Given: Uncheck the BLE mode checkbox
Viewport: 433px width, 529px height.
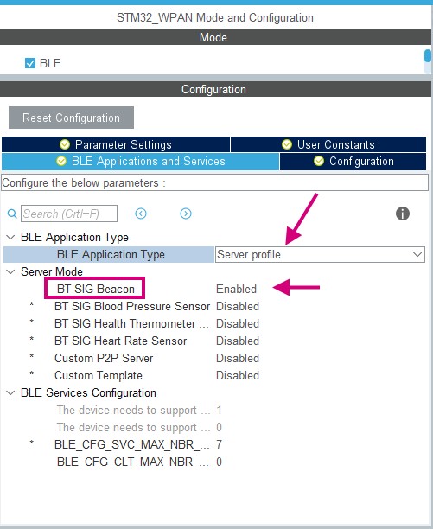Looking at the screenshot, I should (30, 63).
